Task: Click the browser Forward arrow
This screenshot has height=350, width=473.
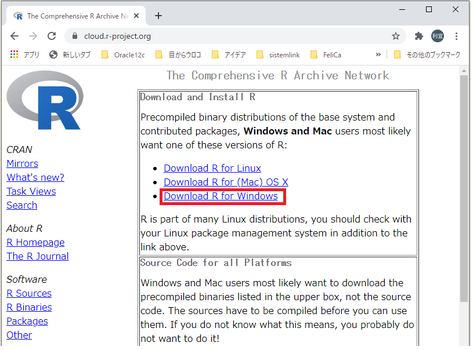Action: [x=33, y=36]
